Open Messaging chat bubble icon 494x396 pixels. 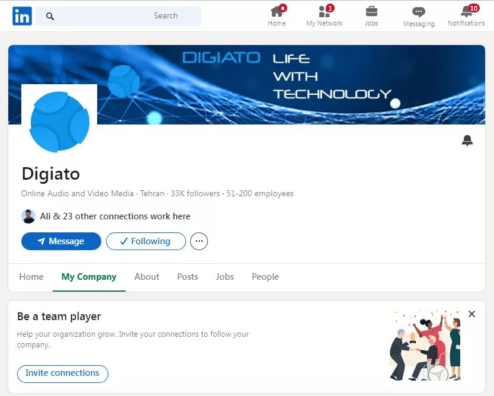click(418, 12)
